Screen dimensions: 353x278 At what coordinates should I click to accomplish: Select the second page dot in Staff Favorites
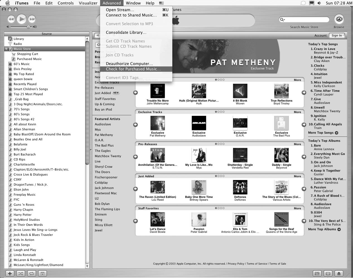click(x=218, y=208)
